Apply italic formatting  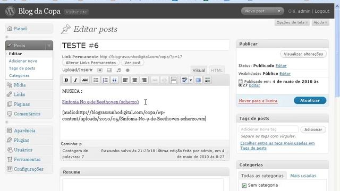[75, 80]
